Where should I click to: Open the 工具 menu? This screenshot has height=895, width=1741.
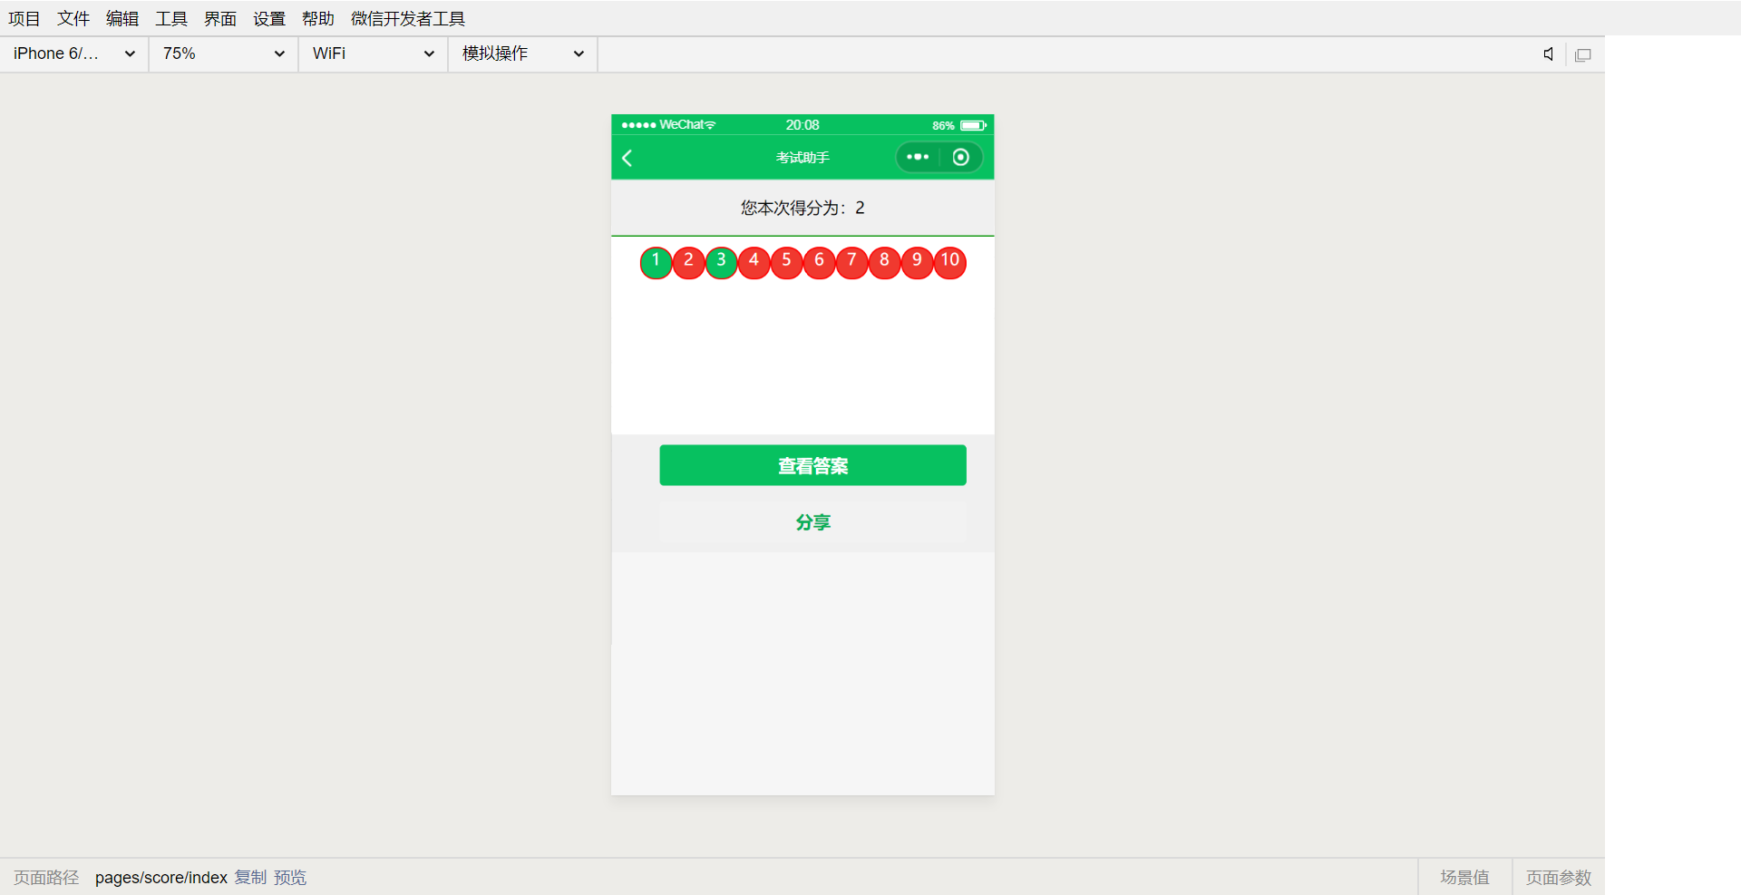pyautogui.click(x=171, y=18)
